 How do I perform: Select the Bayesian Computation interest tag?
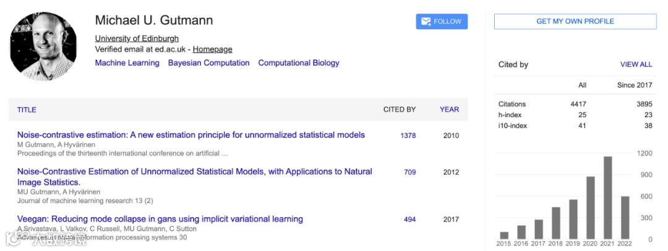tap(208, 63)
